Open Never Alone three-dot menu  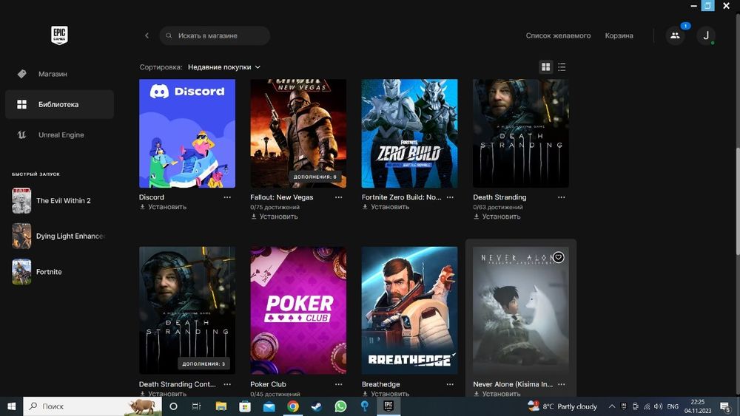[x=562, y=384]
